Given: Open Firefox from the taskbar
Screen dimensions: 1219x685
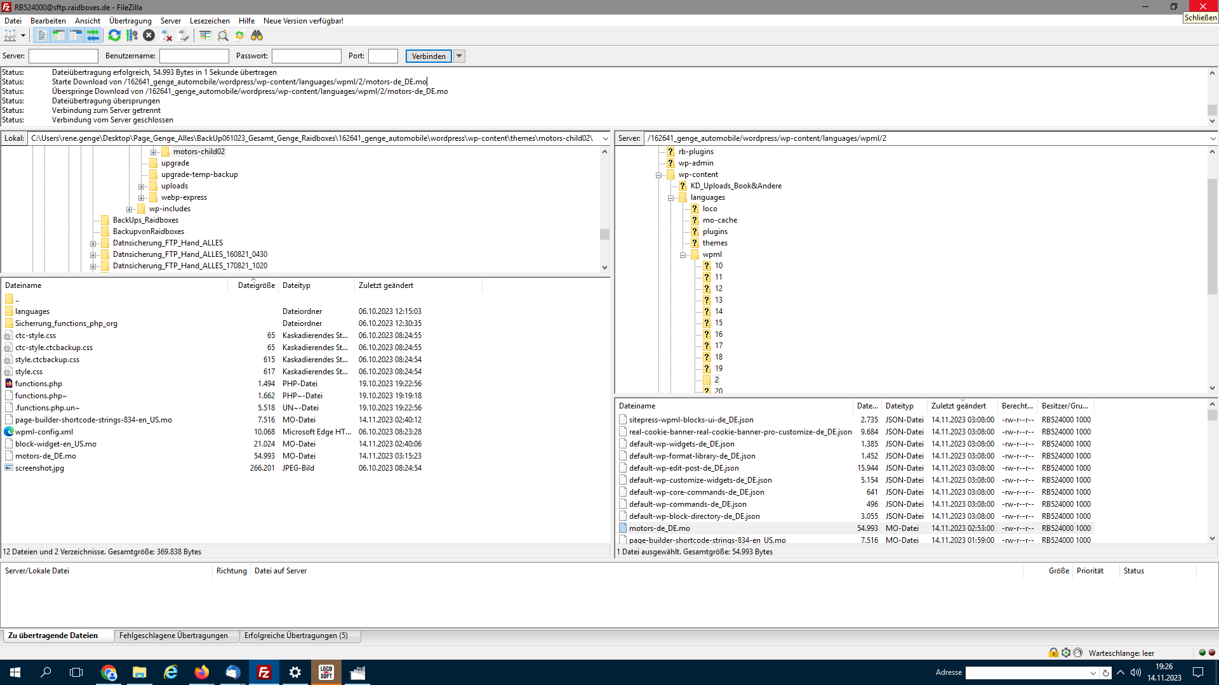Looking at the screenshot, I should point(202,672).
